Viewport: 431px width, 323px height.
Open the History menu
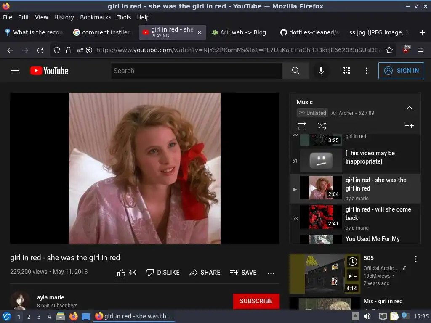64,17
